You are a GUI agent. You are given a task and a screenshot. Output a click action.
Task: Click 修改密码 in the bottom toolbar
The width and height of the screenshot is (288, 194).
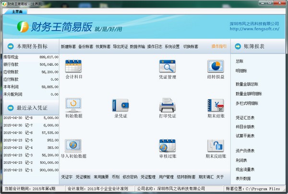pos(130,177)
